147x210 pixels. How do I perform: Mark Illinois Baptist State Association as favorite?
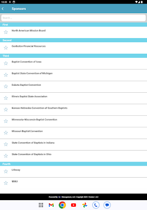pos(6,98)
